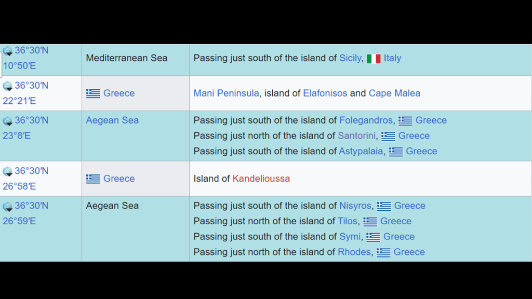Click Greek flag after Rhodes

click(383, 253)
